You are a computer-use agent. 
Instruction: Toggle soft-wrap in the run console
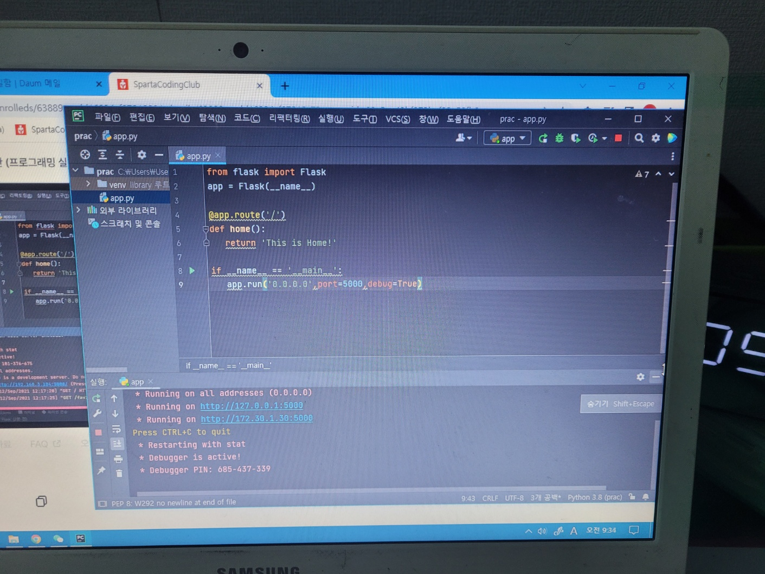tap(116, 429)
